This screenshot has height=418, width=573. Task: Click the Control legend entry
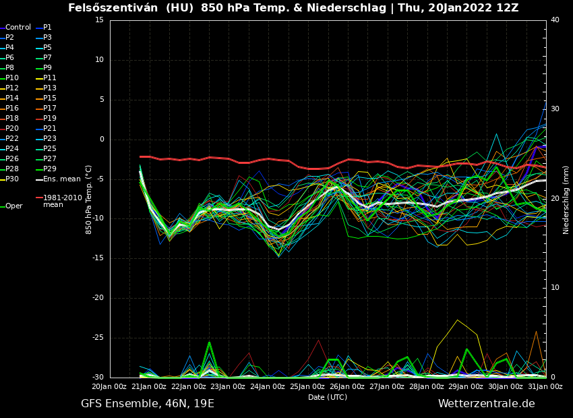coord(18,28)
